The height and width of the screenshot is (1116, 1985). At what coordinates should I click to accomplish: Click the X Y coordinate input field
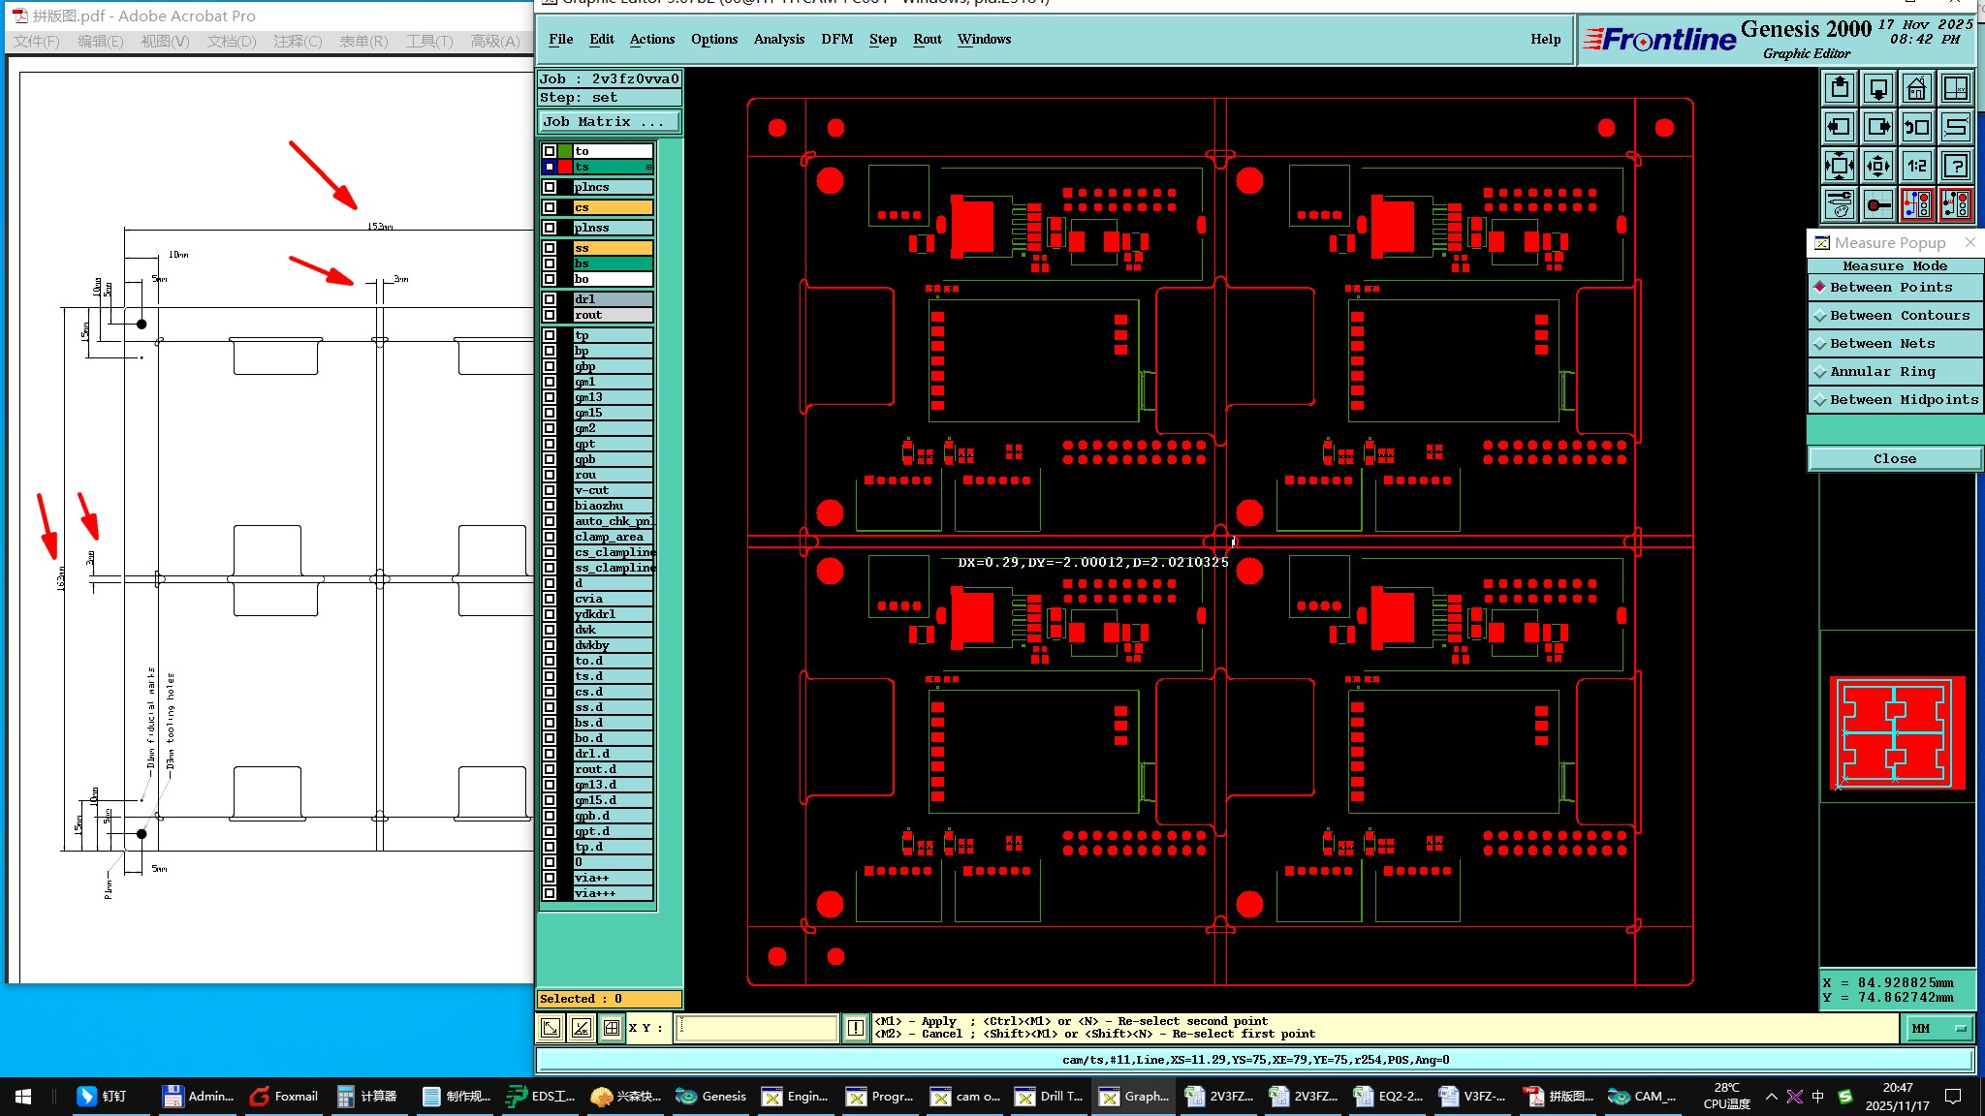tap(757, 1028)
